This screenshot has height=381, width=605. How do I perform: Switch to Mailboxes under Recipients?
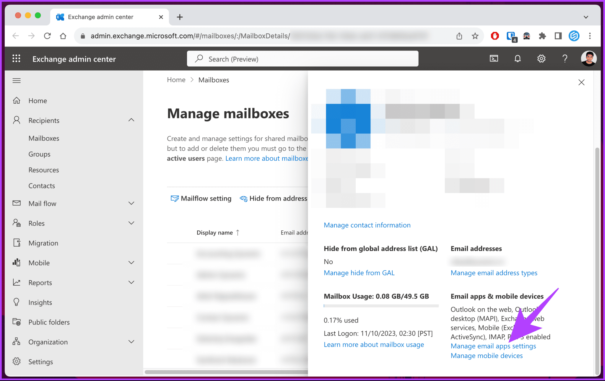(44, 138)
